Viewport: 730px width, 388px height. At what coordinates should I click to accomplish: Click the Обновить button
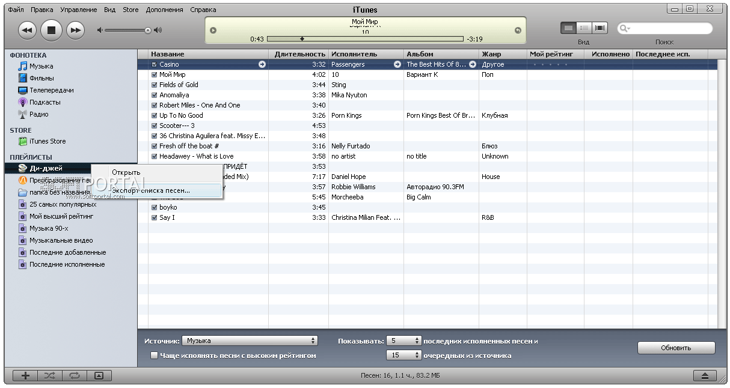point(676,348)
